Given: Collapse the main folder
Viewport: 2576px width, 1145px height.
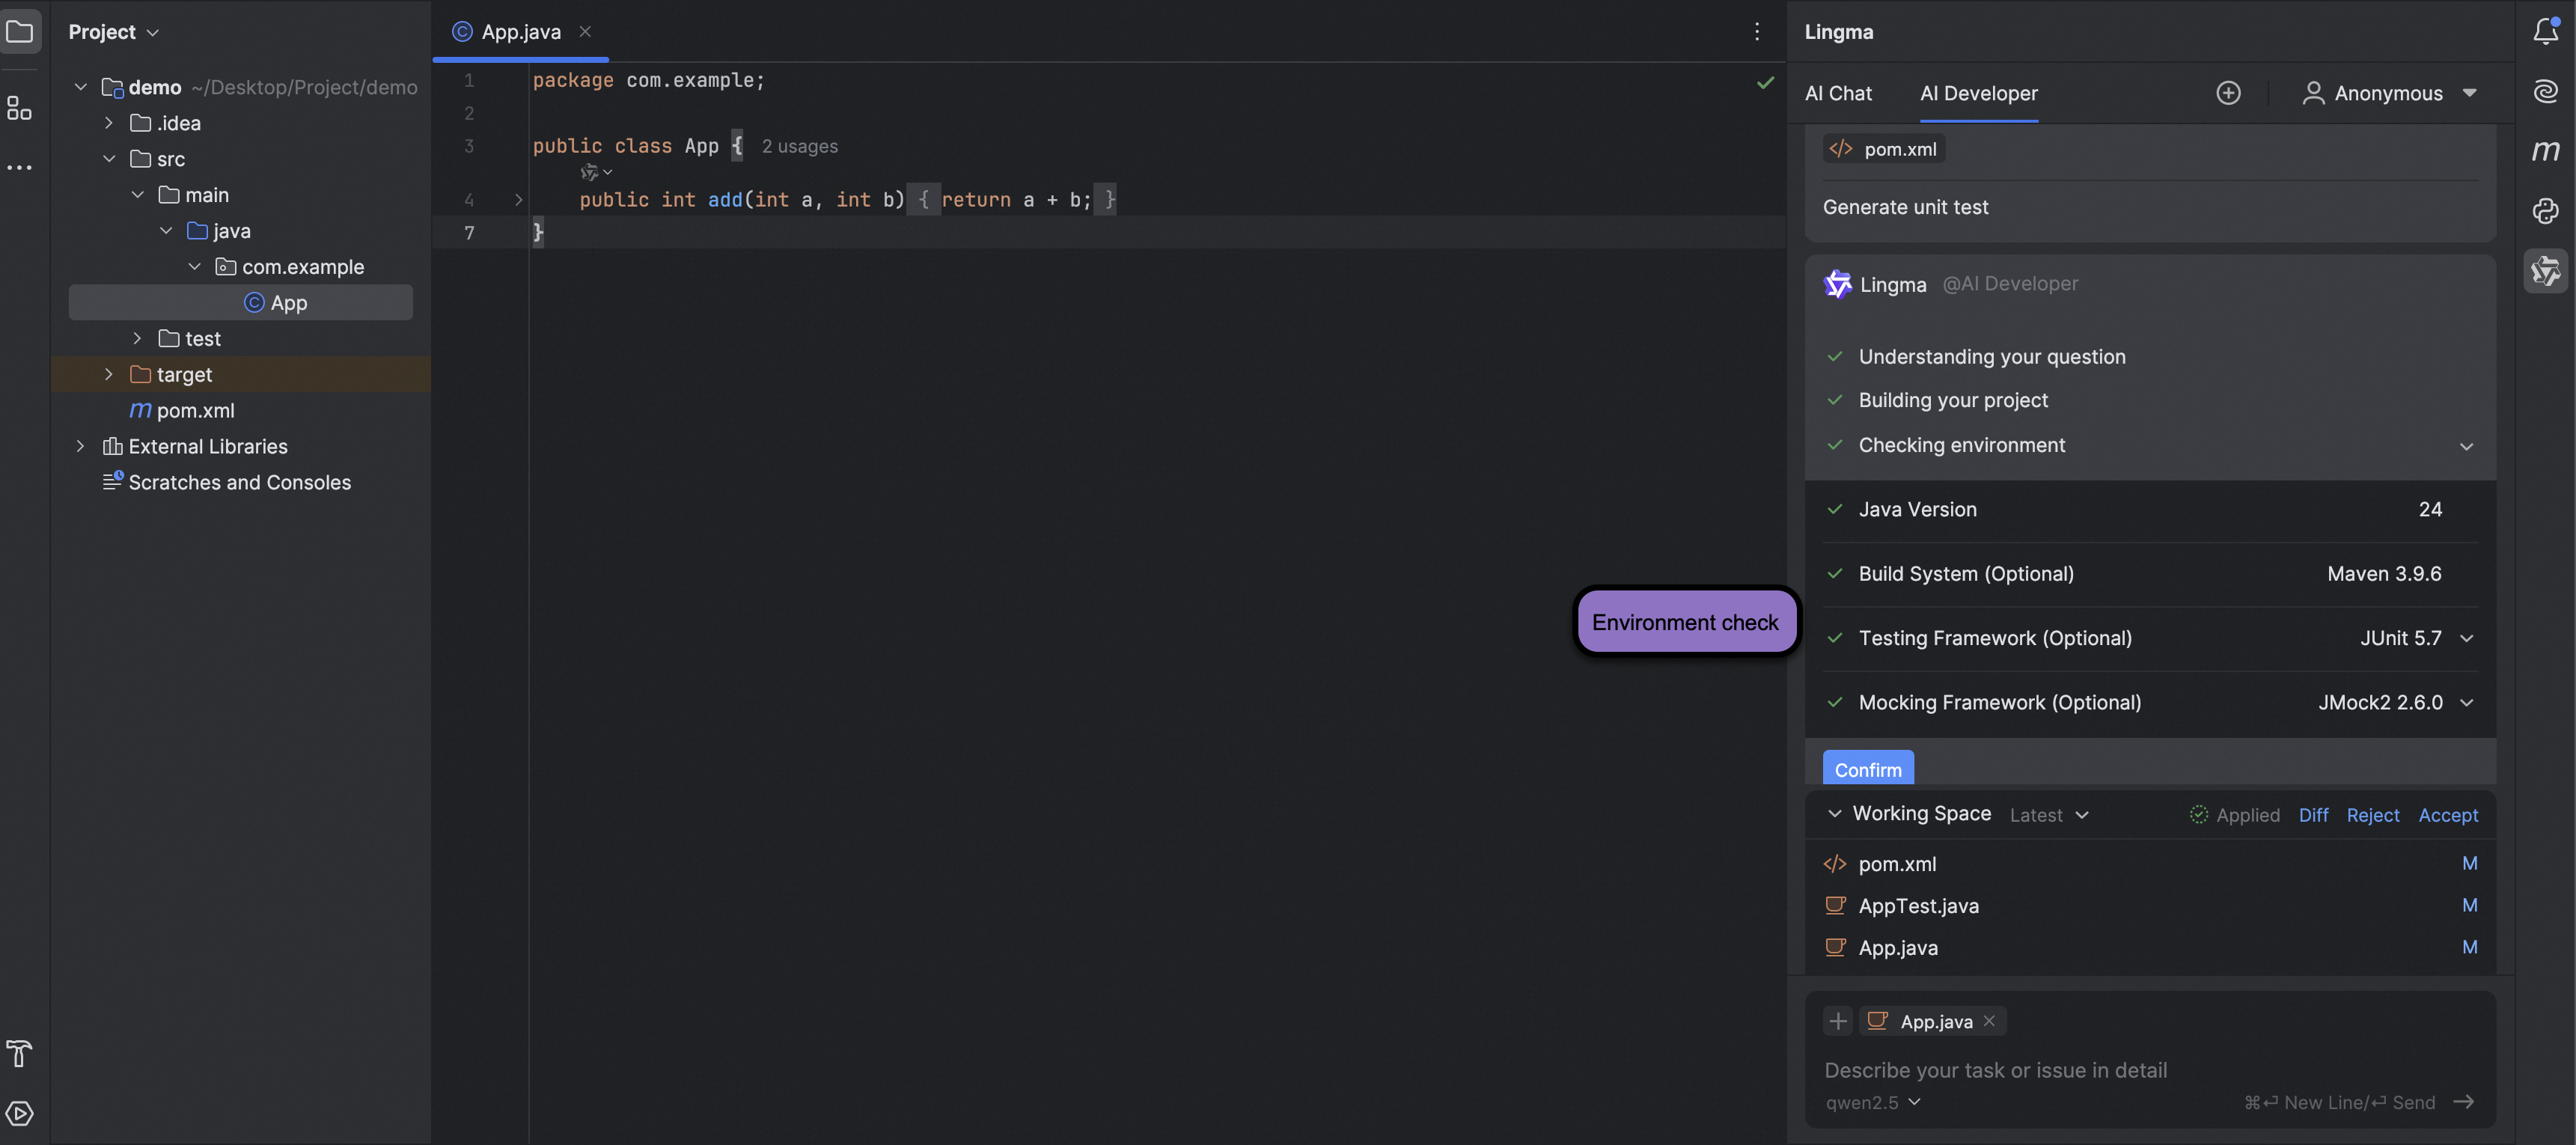Looking at the screenshot, I should tap(138, 195).
